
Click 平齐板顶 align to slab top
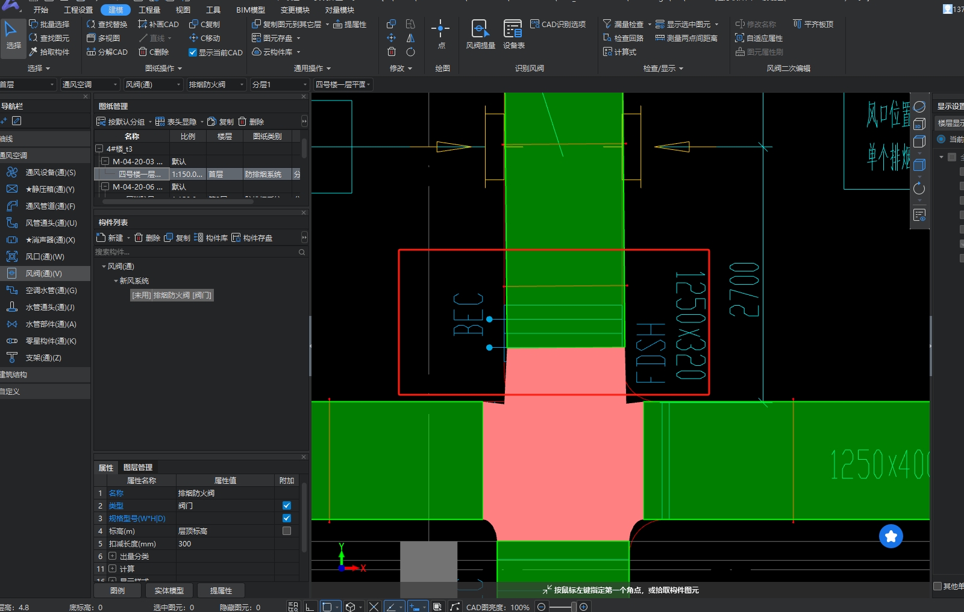point(813,24)
